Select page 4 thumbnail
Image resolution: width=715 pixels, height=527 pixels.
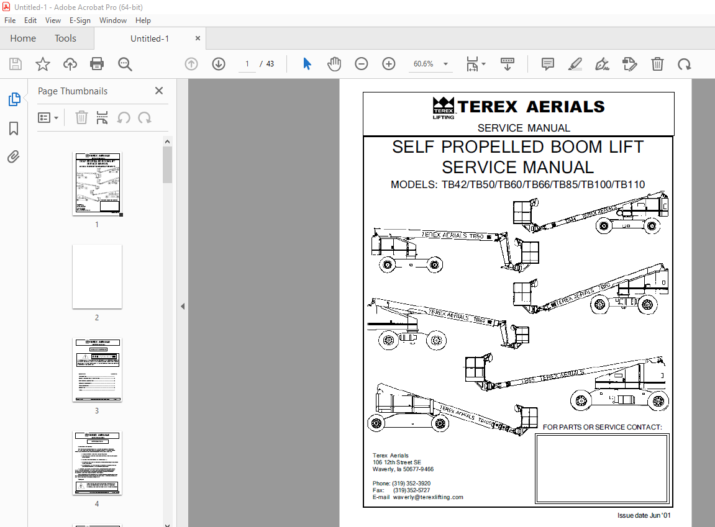pos(97,463)
